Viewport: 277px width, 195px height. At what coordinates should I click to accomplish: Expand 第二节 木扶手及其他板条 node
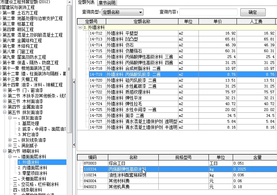pos(5,96)
